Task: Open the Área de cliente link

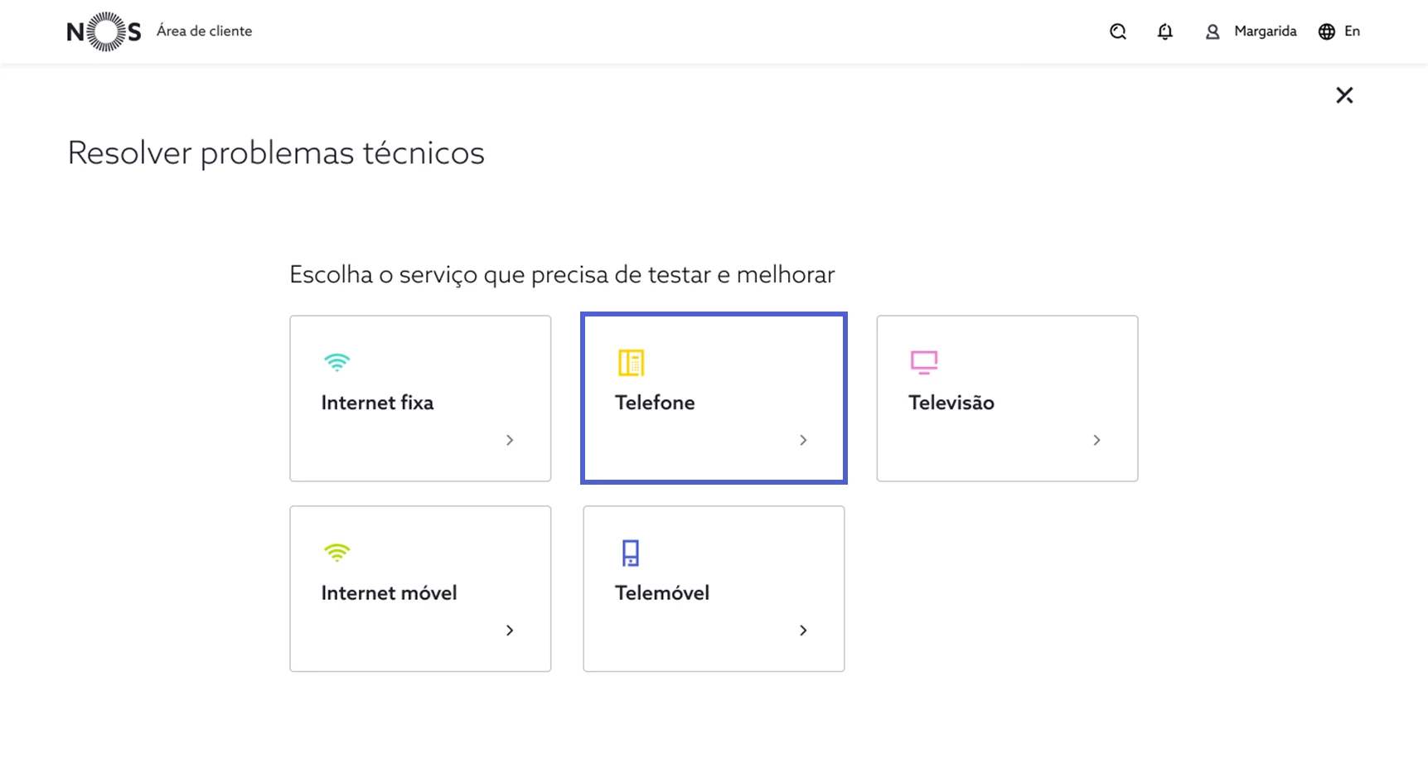Action: [204, 31]
